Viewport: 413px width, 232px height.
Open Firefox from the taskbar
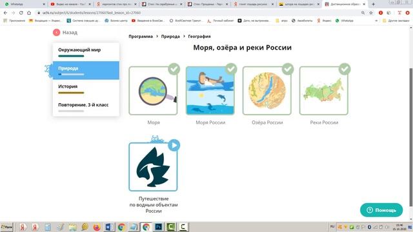pyautogui.click(x=97, y=227)
